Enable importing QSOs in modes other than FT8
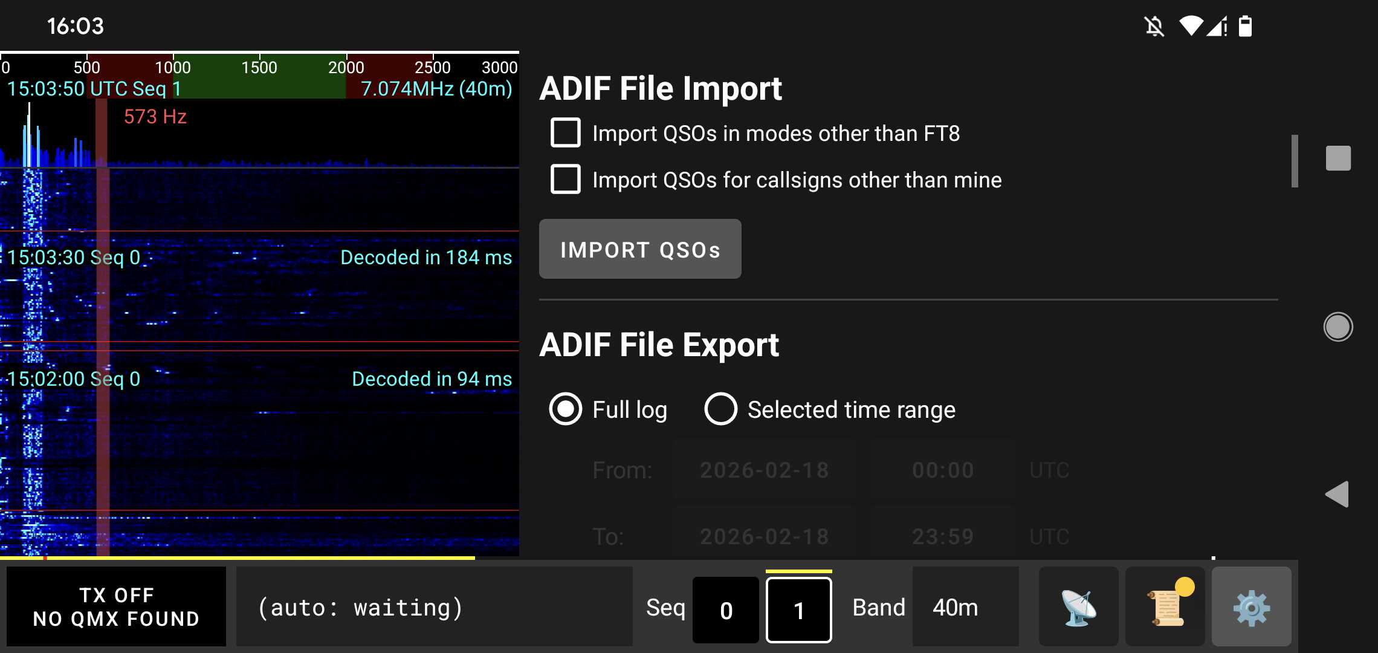Image resolution: width=1378 pixels, height=653 pixels. [x=565, y=133]
